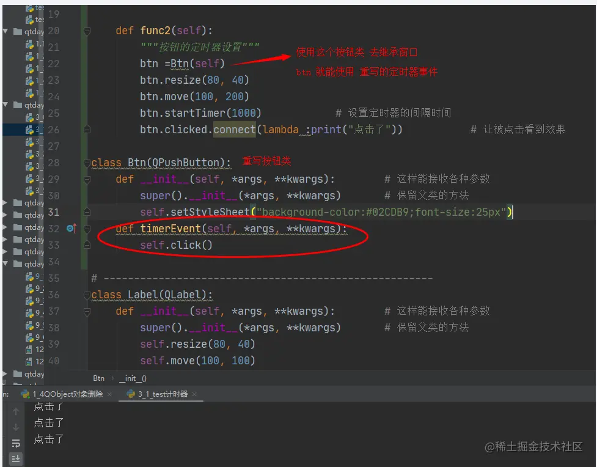Image resolution: width=597 pixels, height=467 pixels.
Task: Click the fold end marker on line 26
Action: (x=87, y=130)
